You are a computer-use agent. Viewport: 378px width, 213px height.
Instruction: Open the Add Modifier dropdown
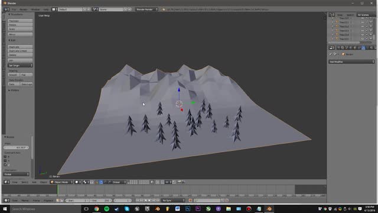[x=351, y=62]
